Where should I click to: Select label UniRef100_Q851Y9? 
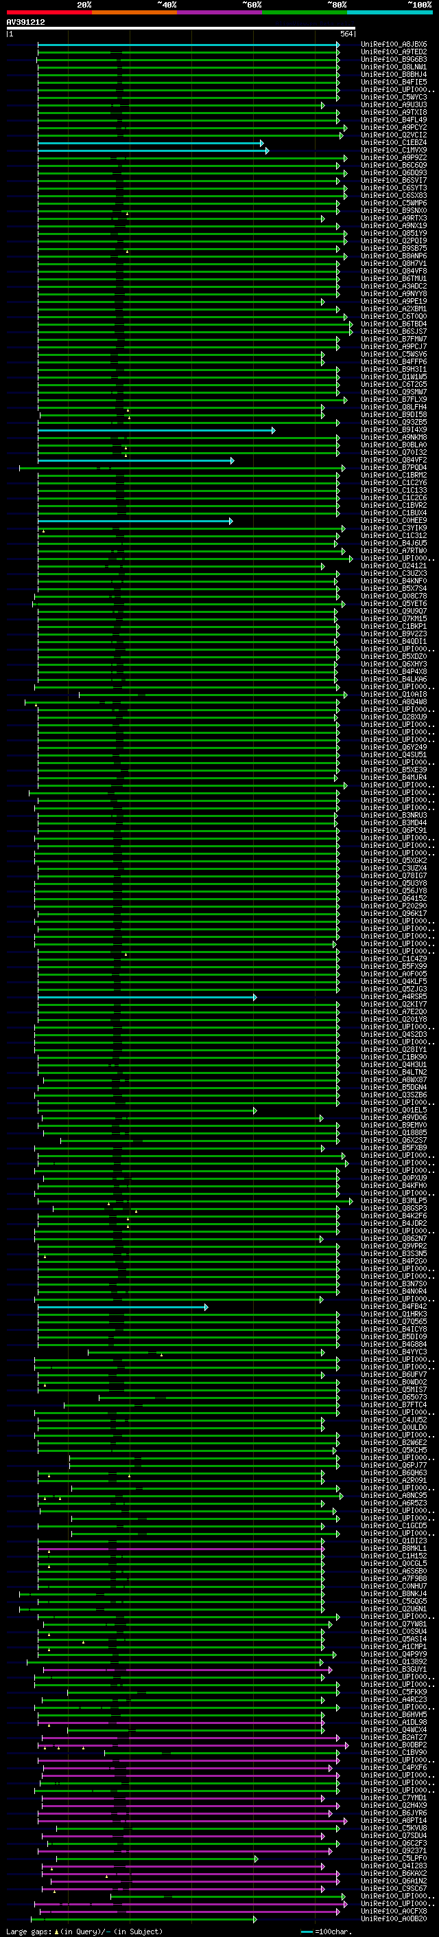394,233
